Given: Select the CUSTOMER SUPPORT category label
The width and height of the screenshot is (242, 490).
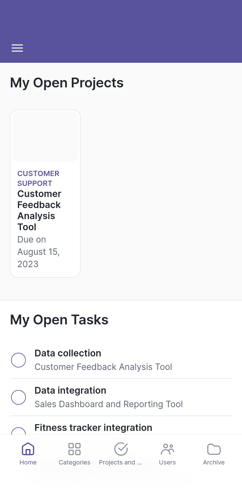Looking at the screenshot, I should (x=38, y=179).
